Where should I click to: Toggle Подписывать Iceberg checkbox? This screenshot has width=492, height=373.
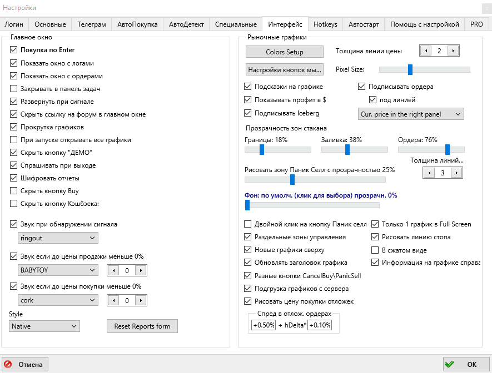coord(248,113)
